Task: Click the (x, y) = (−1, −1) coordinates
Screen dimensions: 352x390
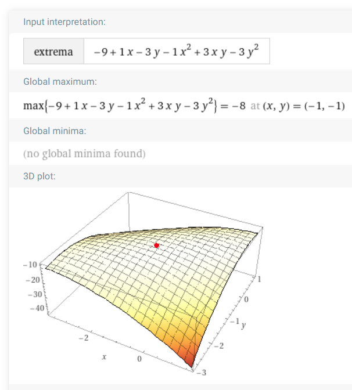Action: (304, 106)
